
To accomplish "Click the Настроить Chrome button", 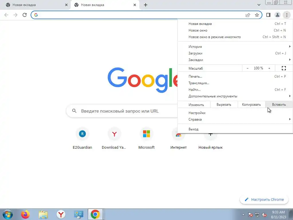I will pyautogui.click(x=264, y=199).
